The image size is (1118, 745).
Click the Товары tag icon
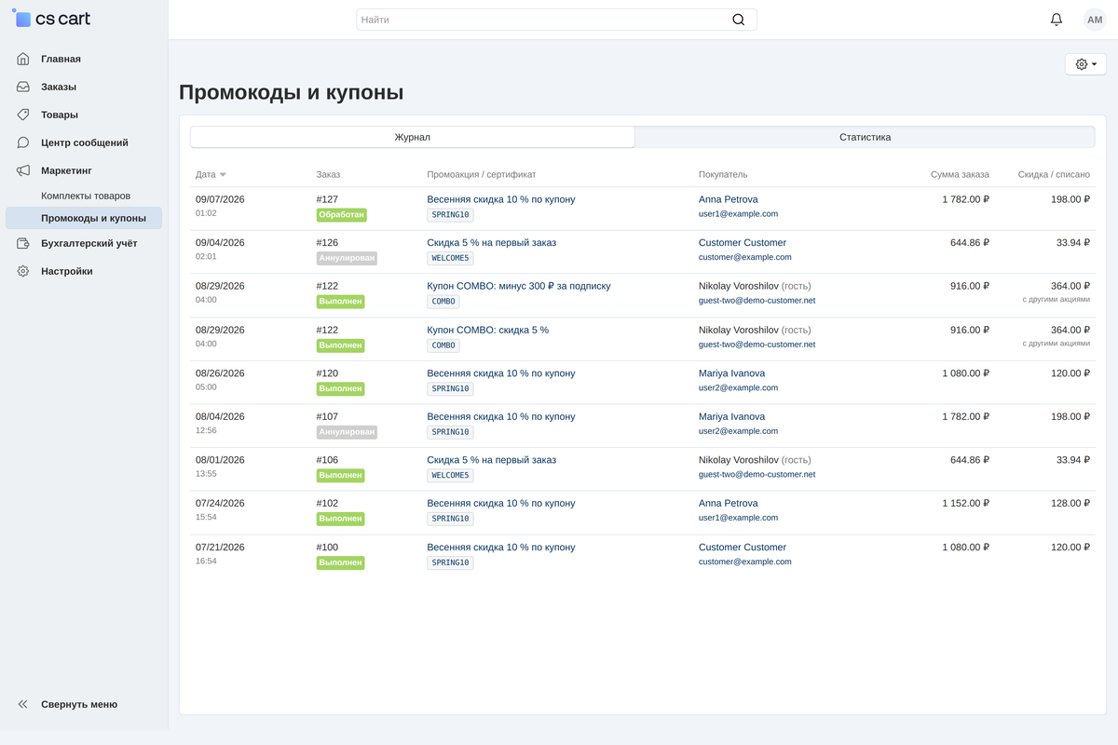pos(23,115)
